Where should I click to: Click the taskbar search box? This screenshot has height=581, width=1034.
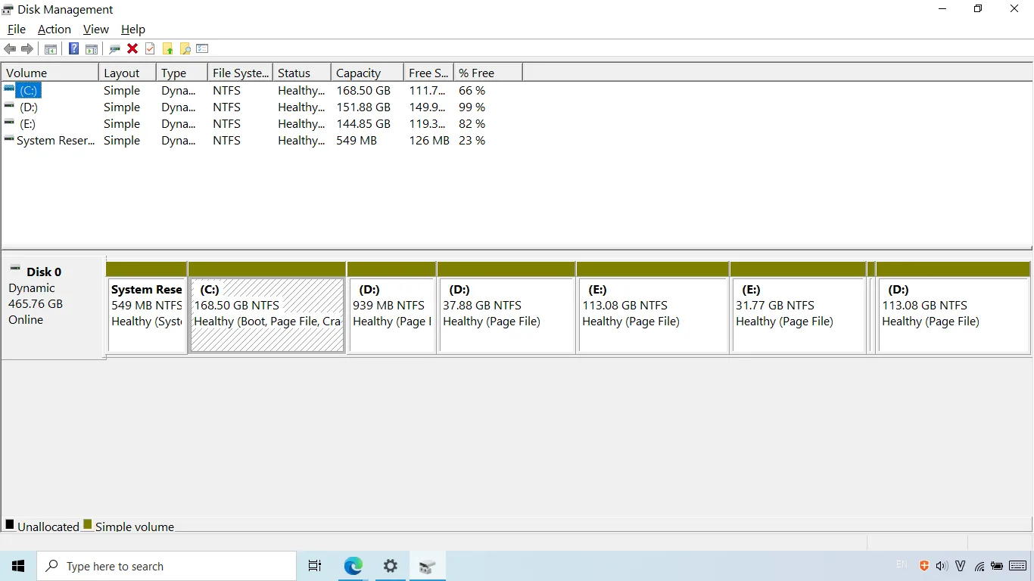167,566
